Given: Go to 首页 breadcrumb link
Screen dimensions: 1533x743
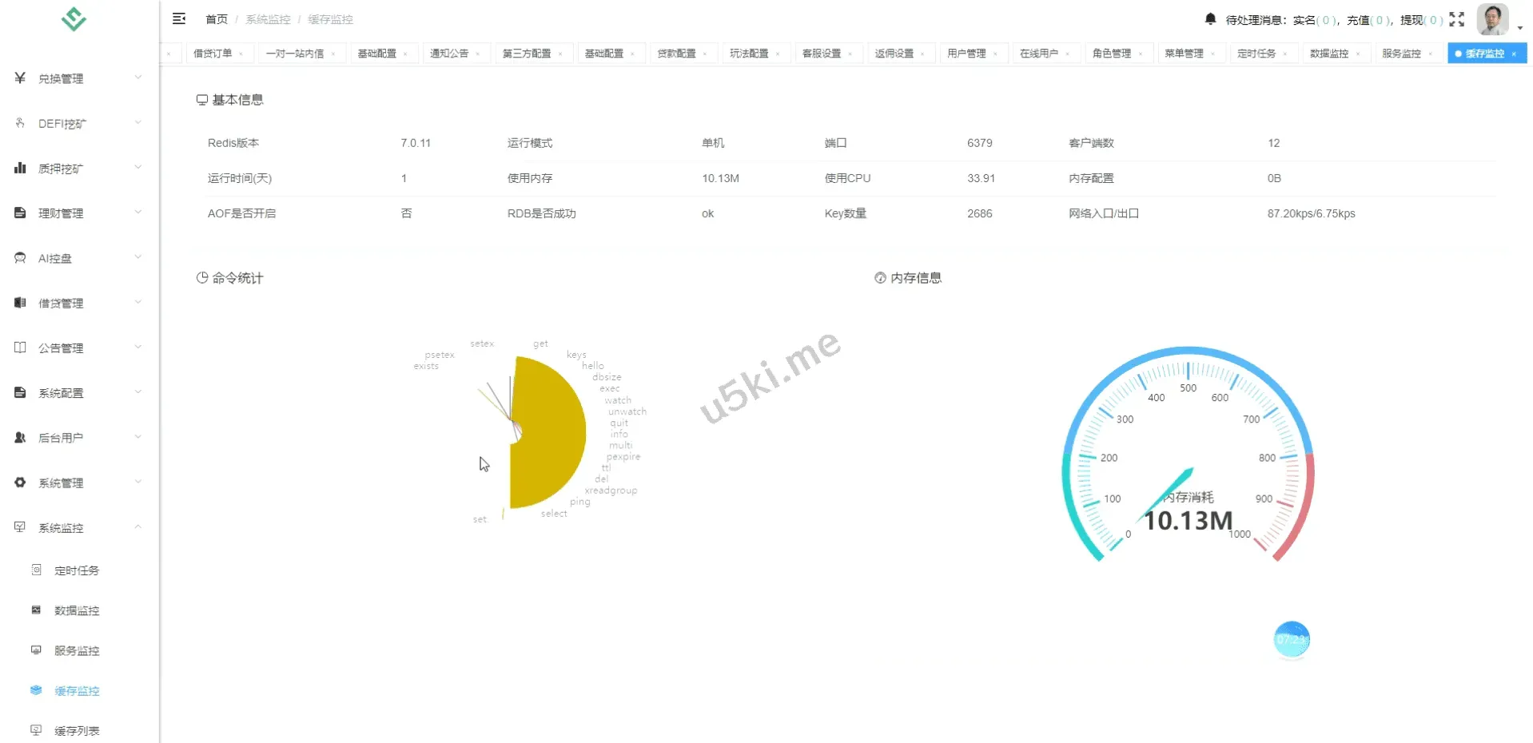Looking at the screenshot, I should [x=216, y=19].
